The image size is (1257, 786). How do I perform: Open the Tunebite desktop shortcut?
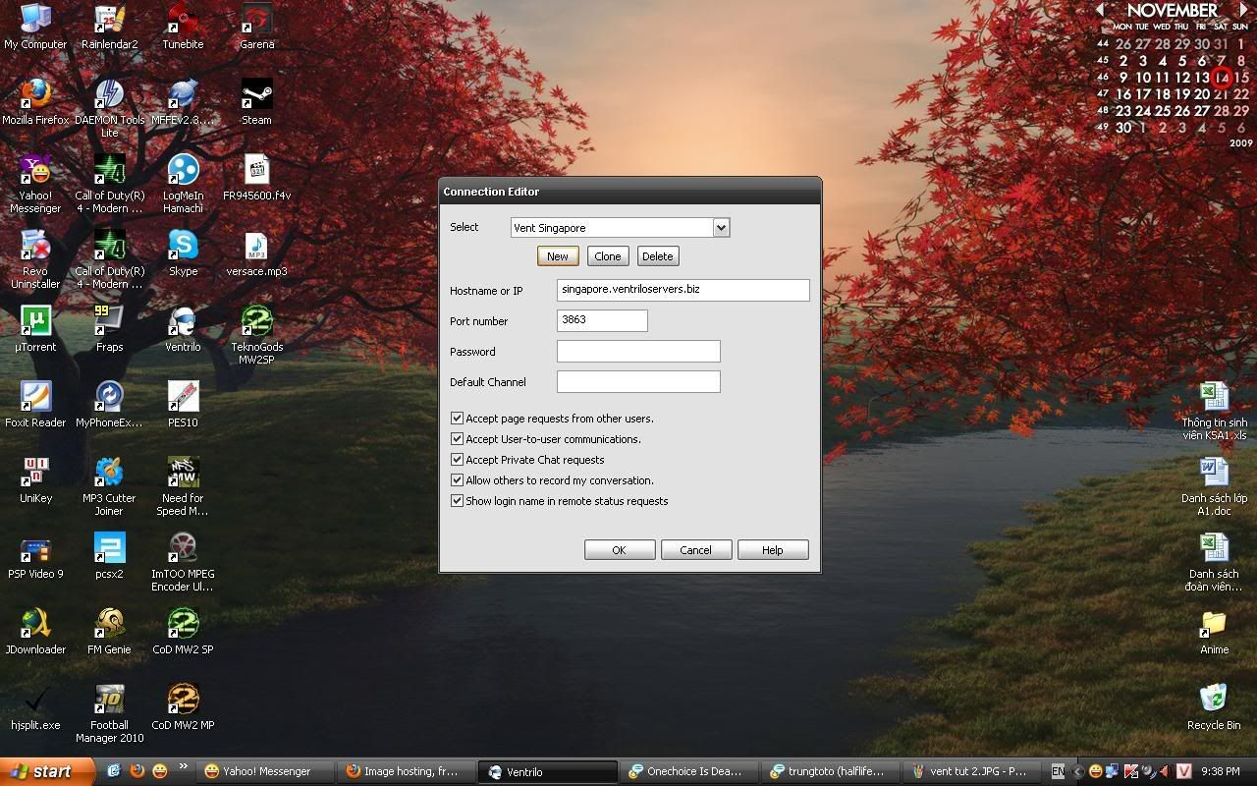[x=183, y=27]
